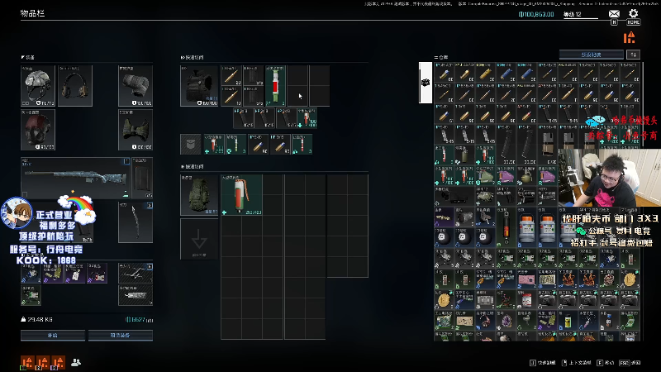Select the large red canister in backpack
The width and height of the screenshot is (661, 372).
(241, 195)
